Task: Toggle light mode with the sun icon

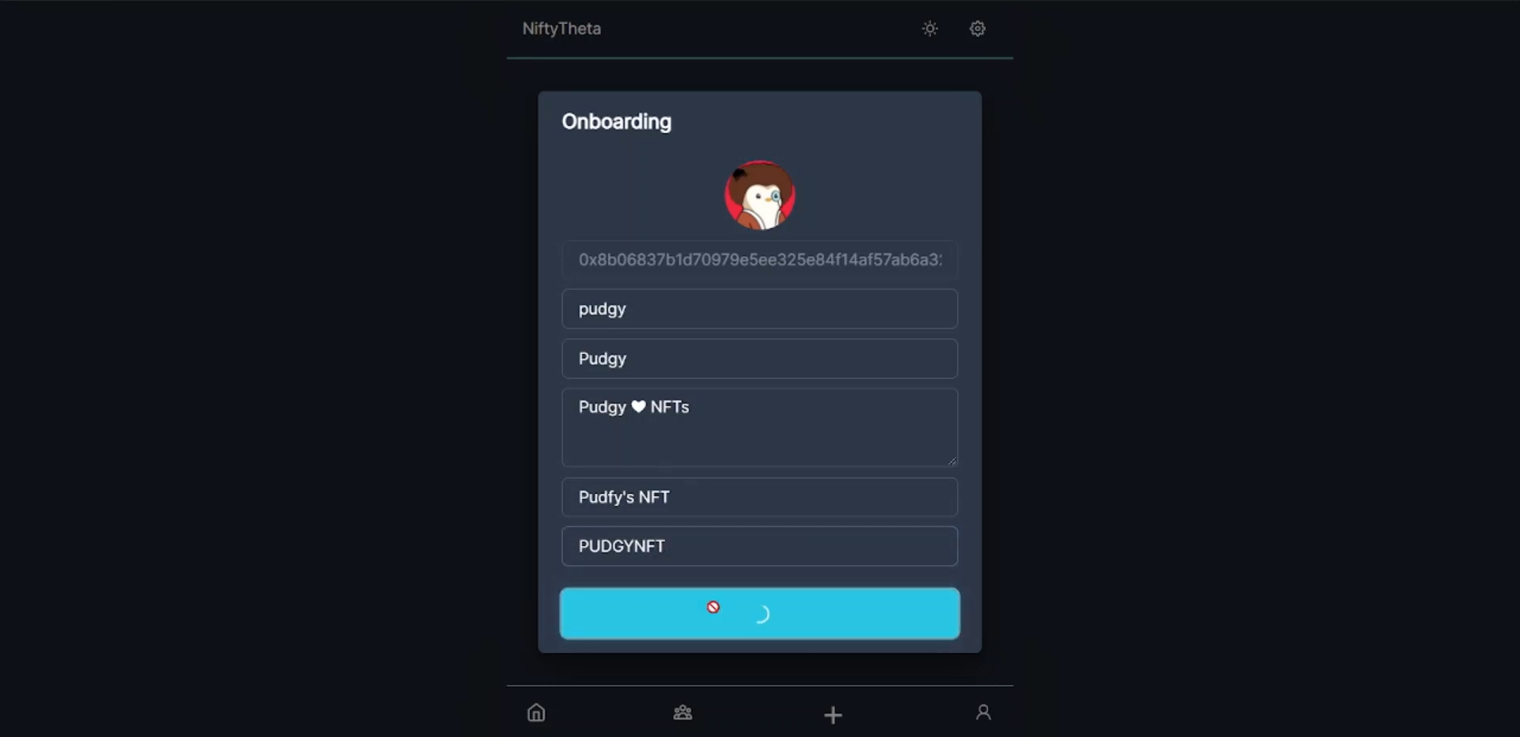Action: point(930,28)
